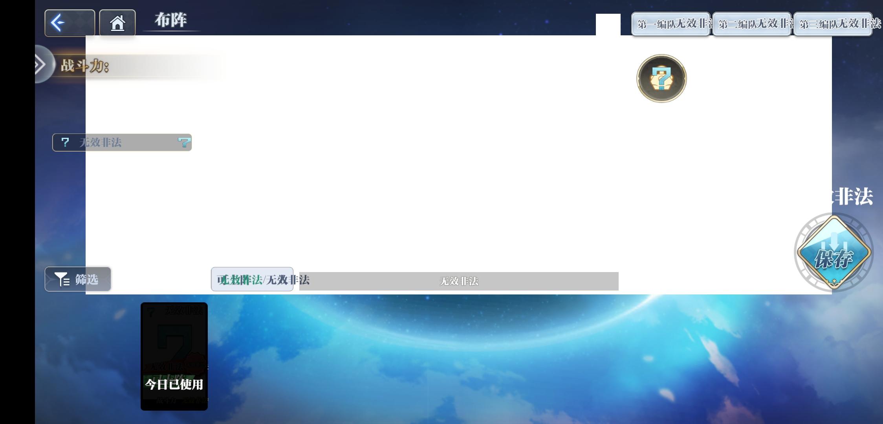
Task: Click the circular helmet question-mark icon
Action: [661, 79]
